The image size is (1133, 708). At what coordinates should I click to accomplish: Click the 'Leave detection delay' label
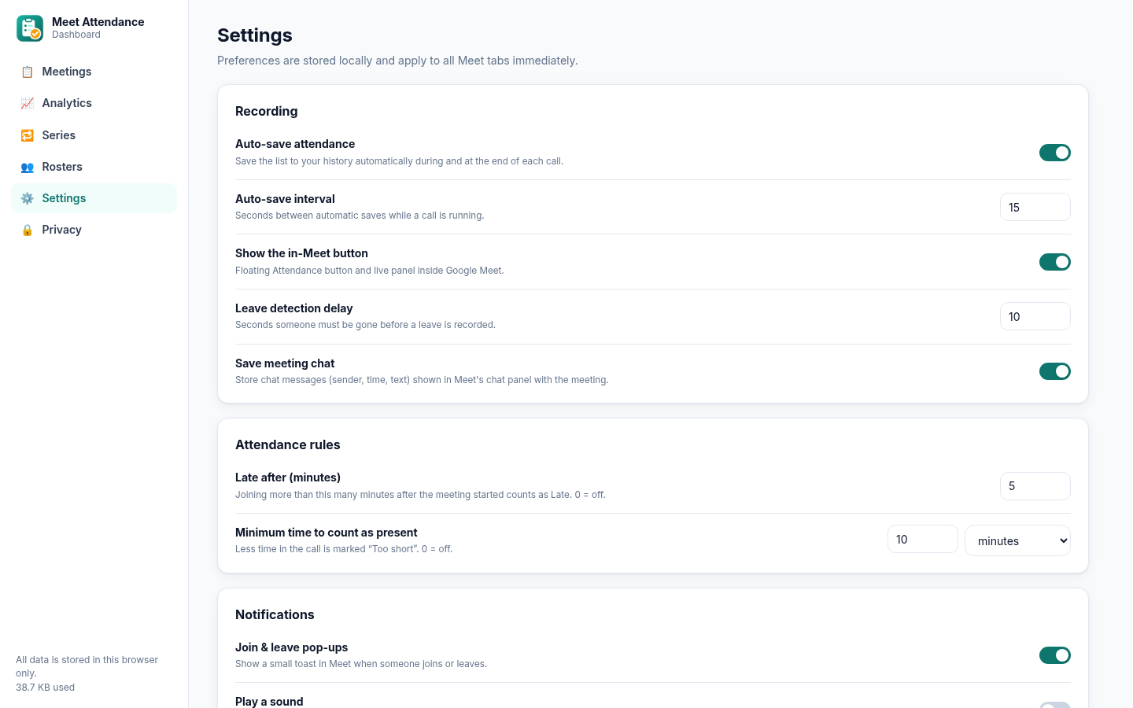294,308
